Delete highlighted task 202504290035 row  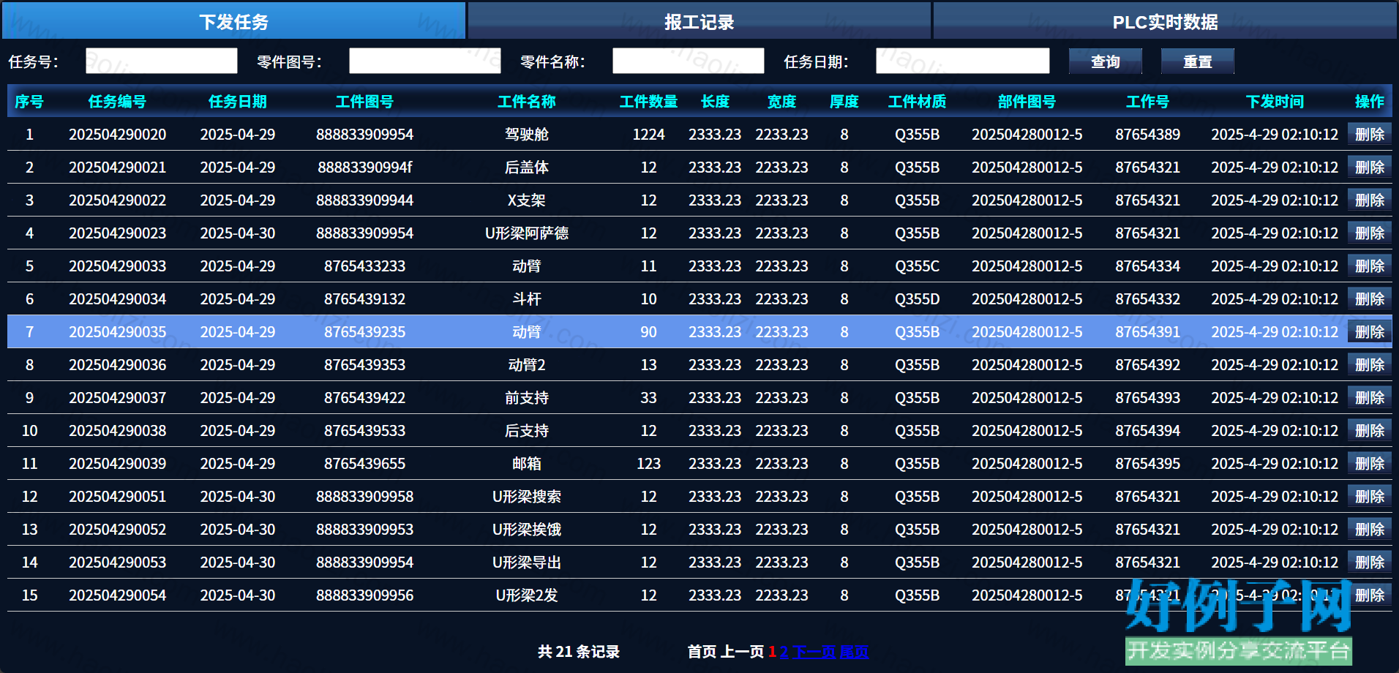pyautogui.click(x=1370, y=331)
